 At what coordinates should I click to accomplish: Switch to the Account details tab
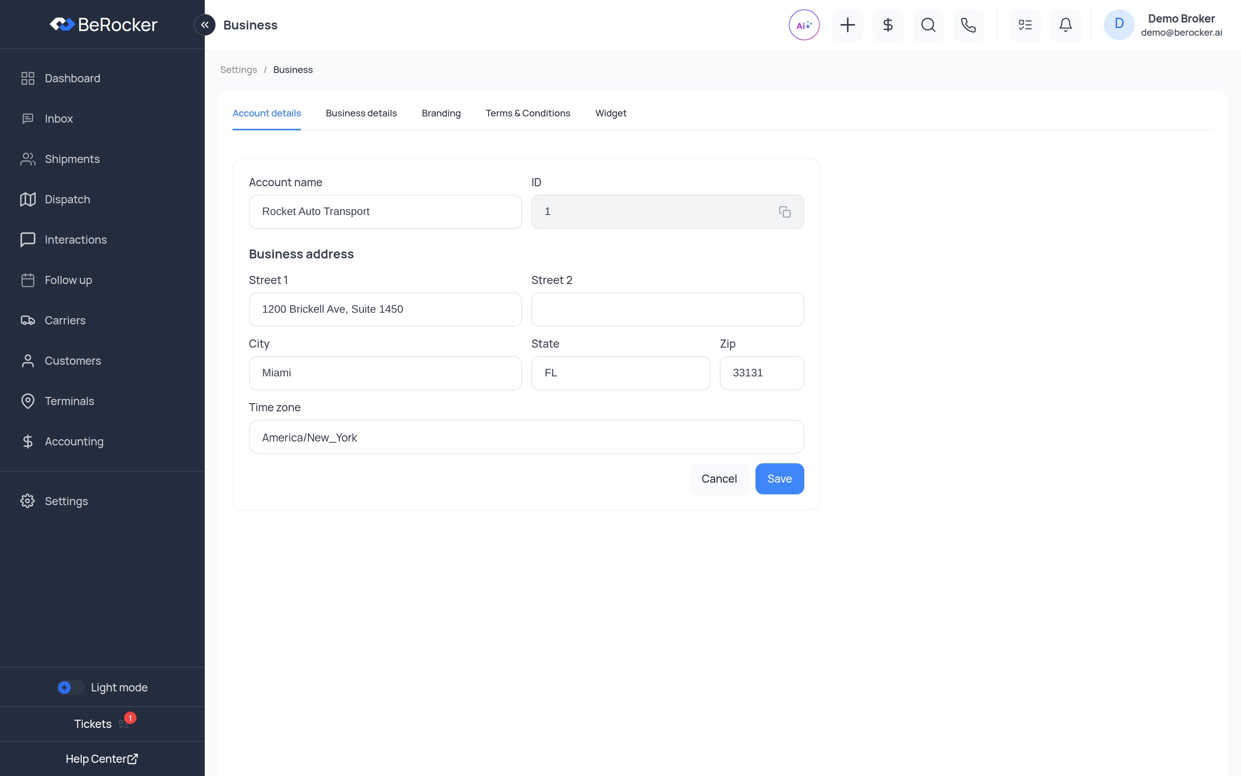(267, 113)
